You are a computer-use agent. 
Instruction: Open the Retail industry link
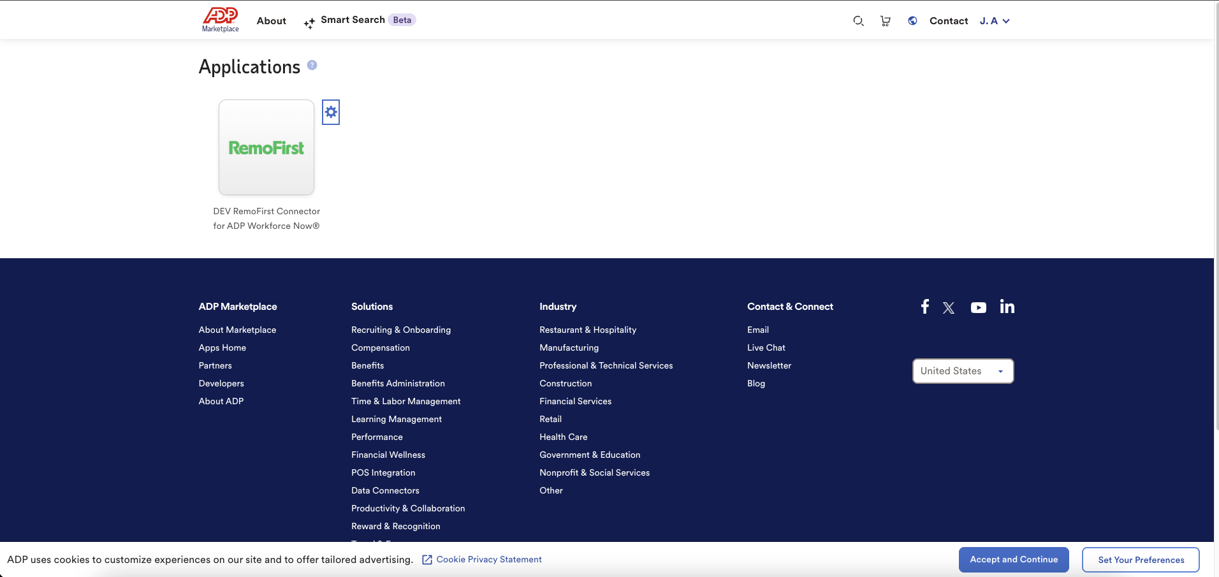click(x=551, y=419)
